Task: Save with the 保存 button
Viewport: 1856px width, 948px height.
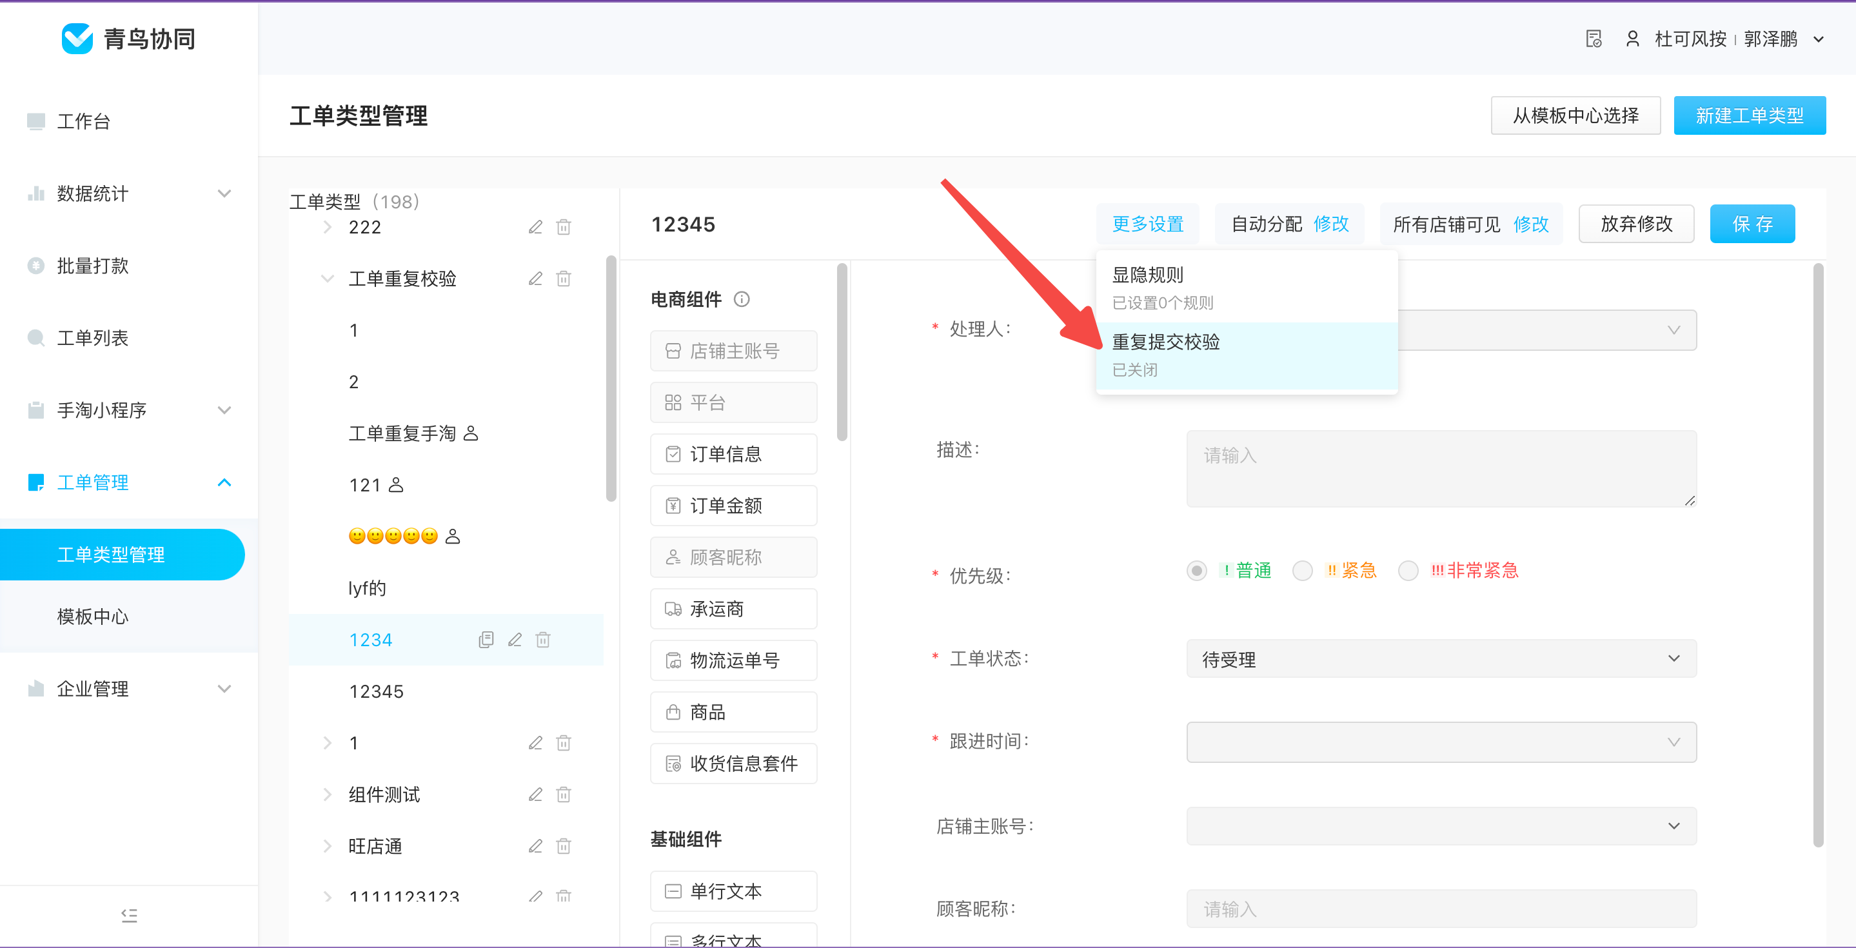Action: tap(1752, 223)
